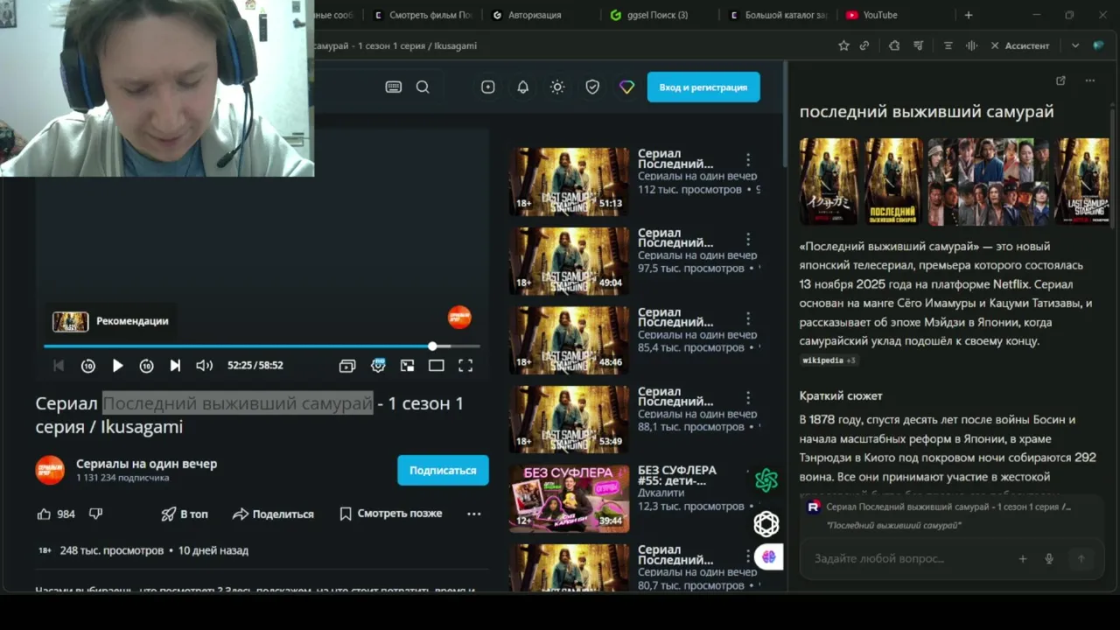Play the video with the play button
The width and height of the screenshot is (1120, 630).
pyautogui.click(x=117, y=366)
